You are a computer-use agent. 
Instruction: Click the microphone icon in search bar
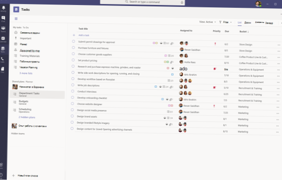(x=182, y=2)
